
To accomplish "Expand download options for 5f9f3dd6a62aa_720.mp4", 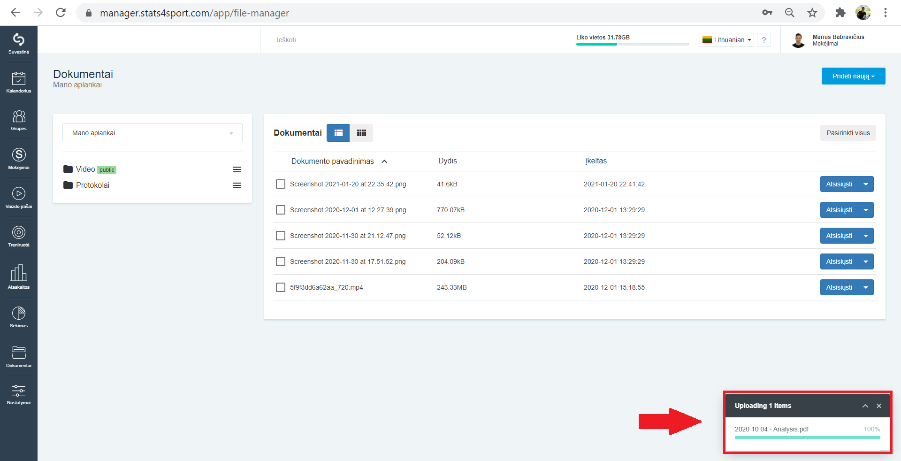I will (x=866, y=287).
